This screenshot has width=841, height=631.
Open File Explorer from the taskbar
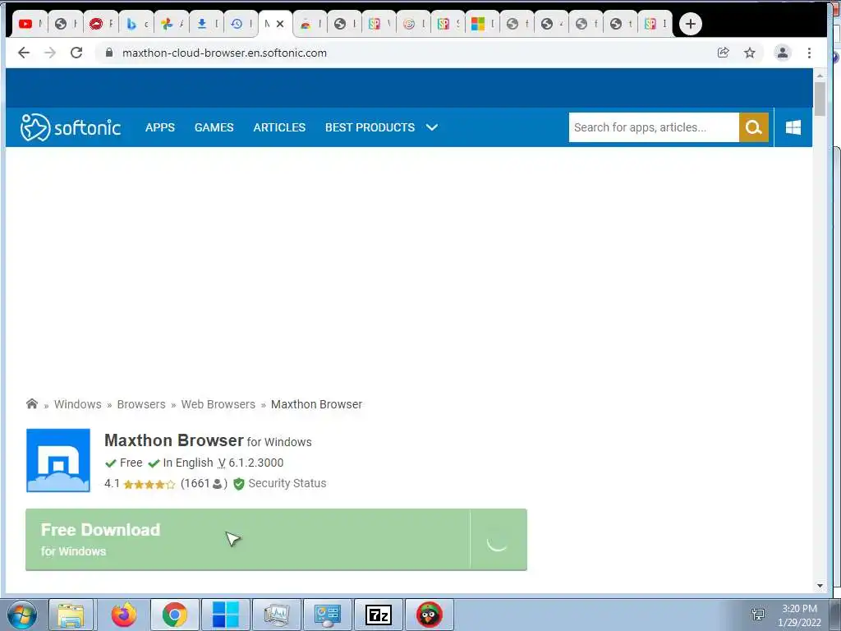71,615
